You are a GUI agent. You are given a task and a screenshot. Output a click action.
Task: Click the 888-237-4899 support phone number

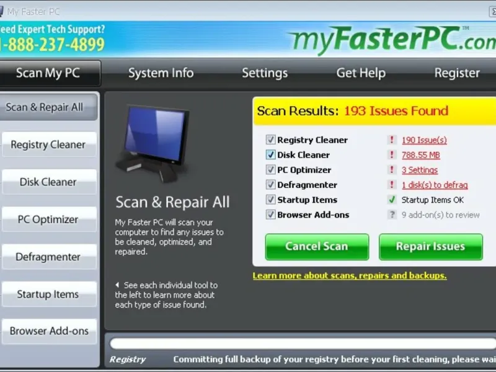click(52, 44)
